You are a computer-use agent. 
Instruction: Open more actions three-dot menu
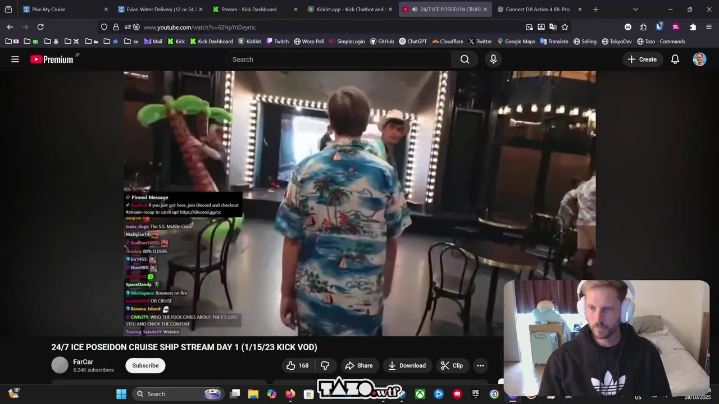480,365
